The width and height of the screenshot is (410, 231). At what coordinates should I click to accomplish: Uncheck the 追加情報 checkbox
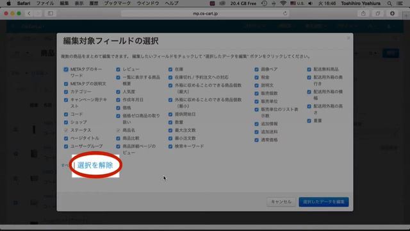tap(256, 124)
